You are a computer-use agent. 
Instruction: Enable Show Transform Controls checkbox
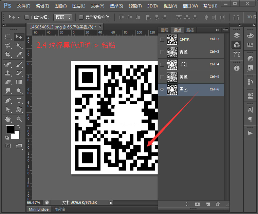tap(81, 17)
